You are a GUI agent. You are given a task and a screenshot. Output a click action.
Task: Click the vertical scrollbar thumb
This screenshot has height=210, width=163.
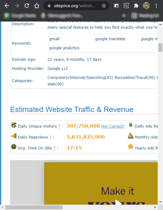click(160, 47)
